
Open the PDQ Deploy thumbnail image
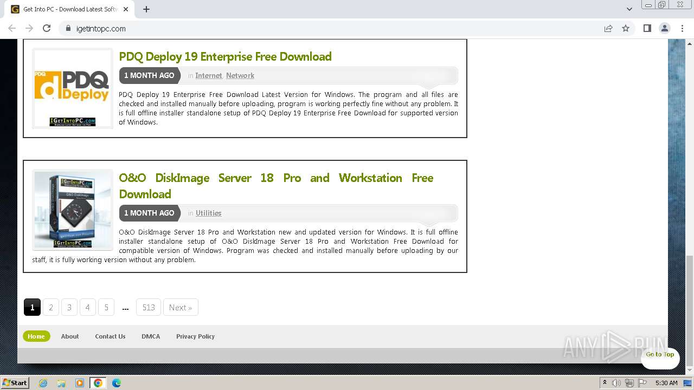point(73,88)
